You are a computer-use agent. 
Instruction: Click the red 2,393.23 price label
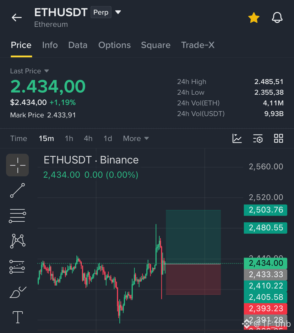[266, 309]
